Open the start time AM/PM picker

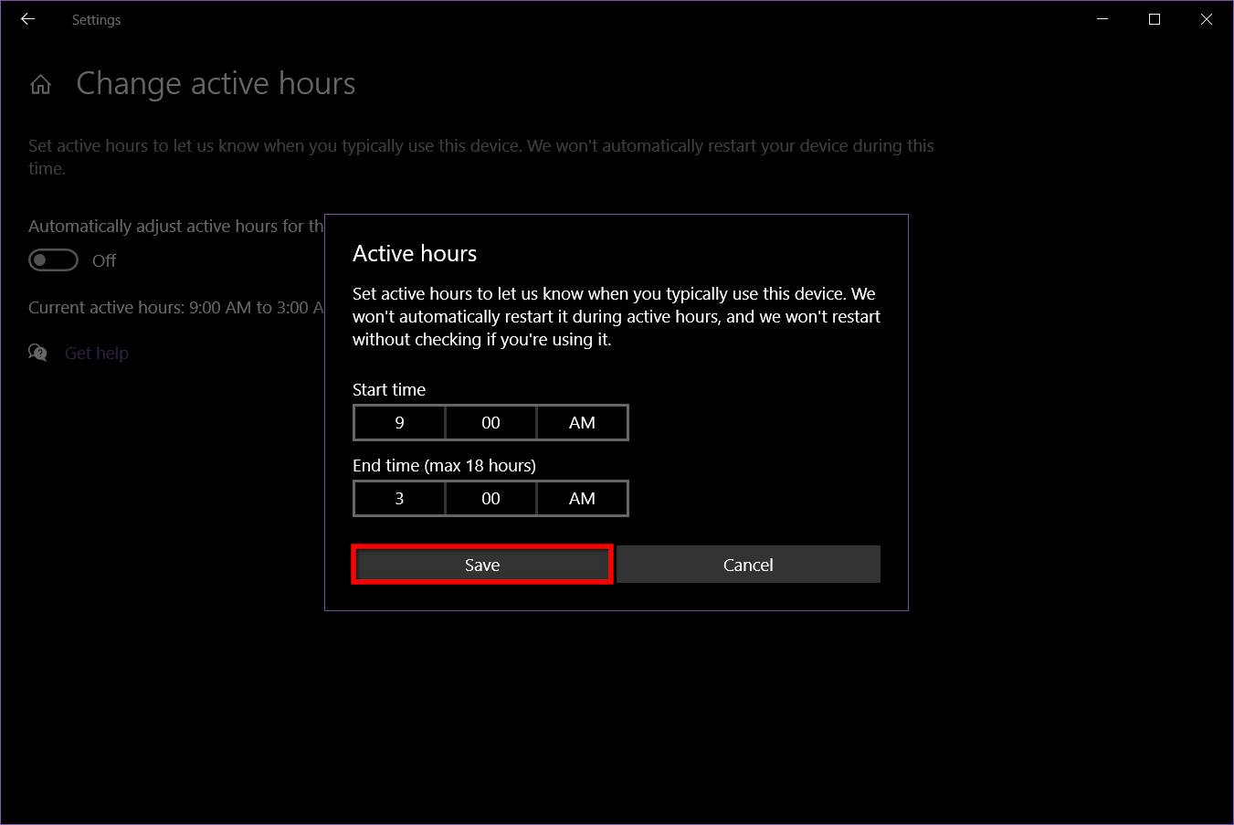coord(582,423)
